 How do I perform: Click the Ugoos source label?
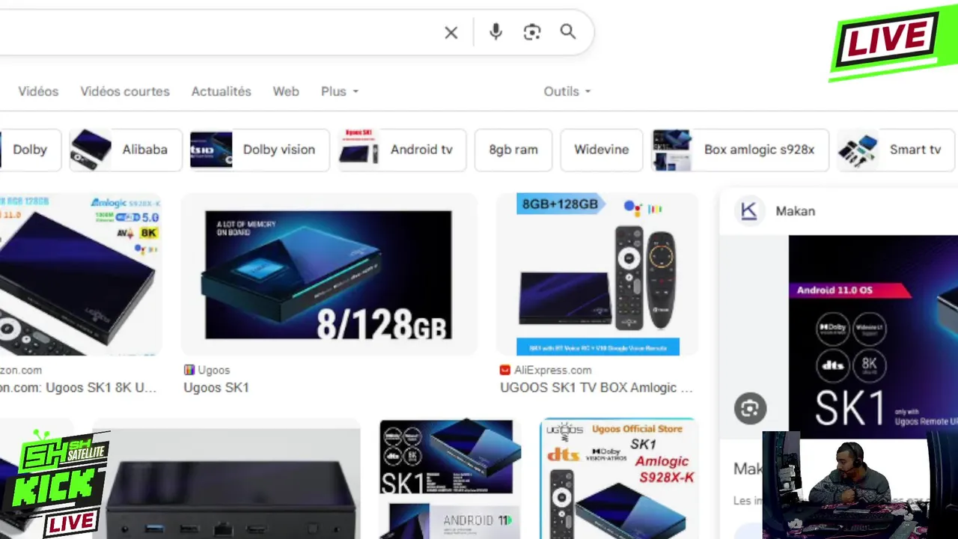click(x=214, y=370)
